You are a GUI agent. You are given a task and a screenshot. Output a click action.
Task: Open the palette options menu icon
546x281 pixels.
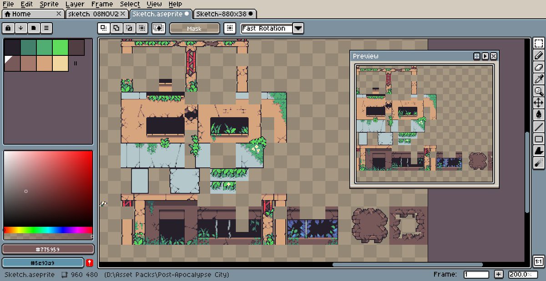pos(46,28)
